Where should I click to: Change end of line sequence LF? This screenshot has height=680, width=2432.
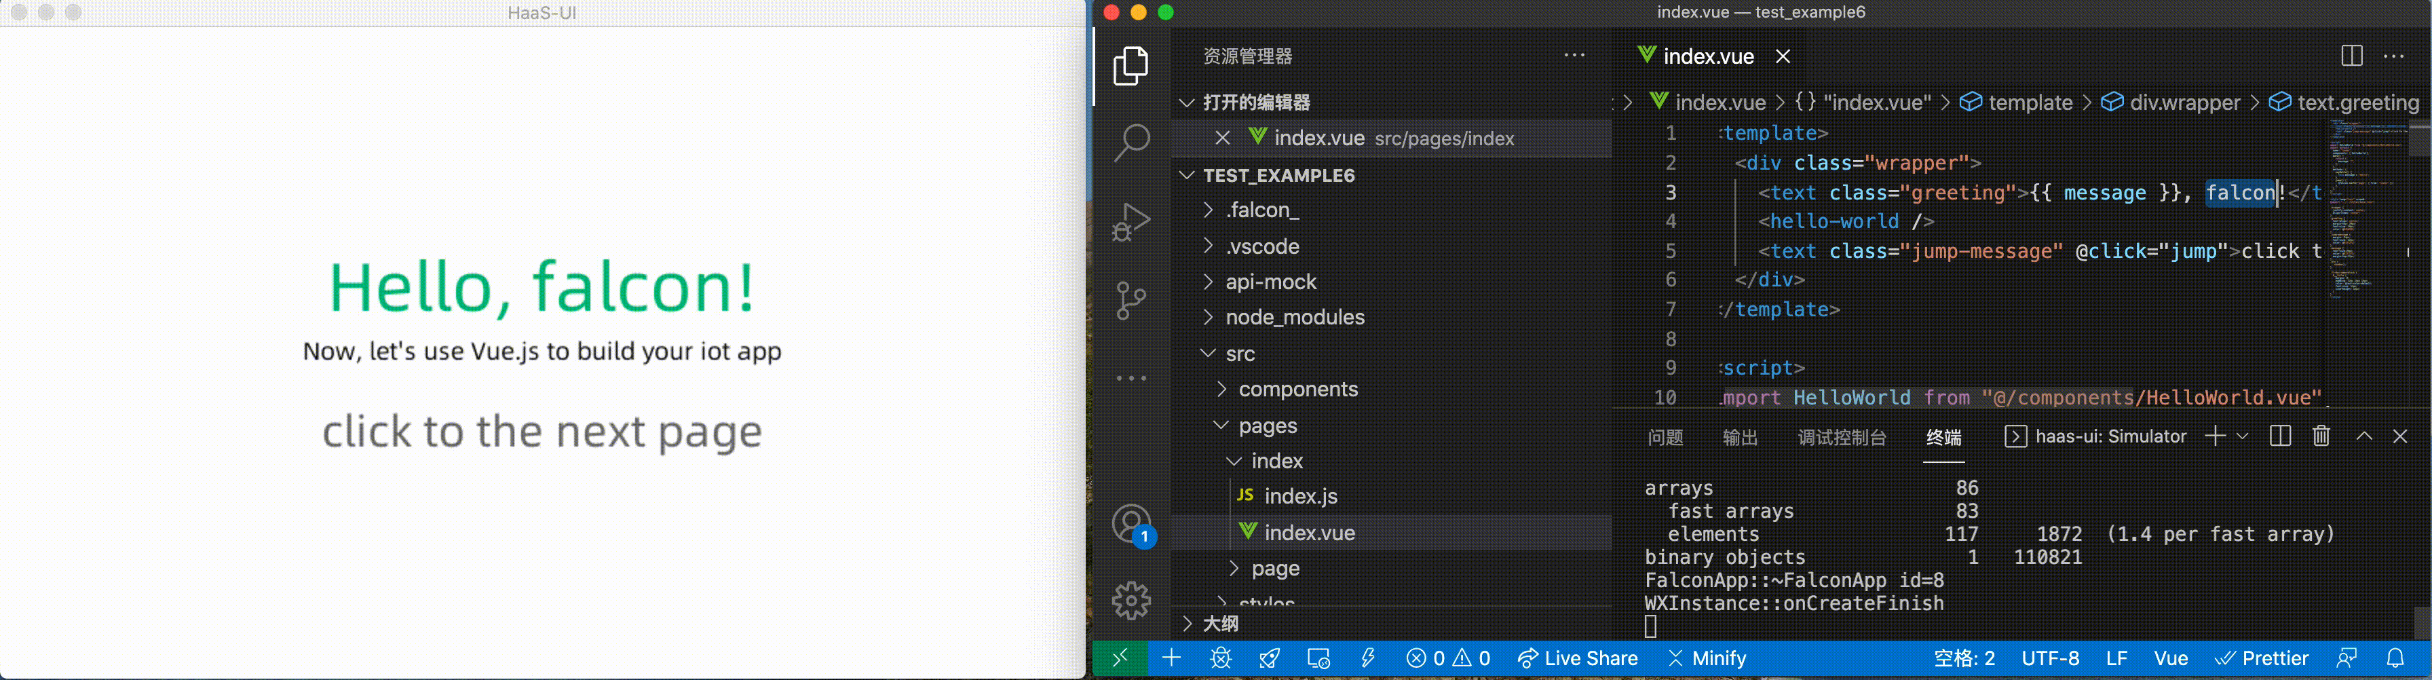point(2116,658)
